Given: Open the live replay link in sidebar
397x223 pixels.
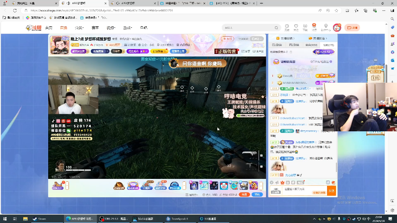Looking at the screenshot, I should 318,39.
